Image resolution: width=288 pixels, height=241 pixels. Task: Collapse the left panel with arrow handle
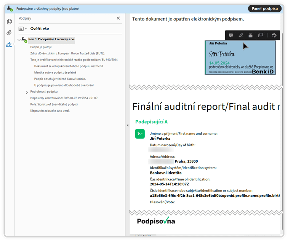click(x=128, y=125)
